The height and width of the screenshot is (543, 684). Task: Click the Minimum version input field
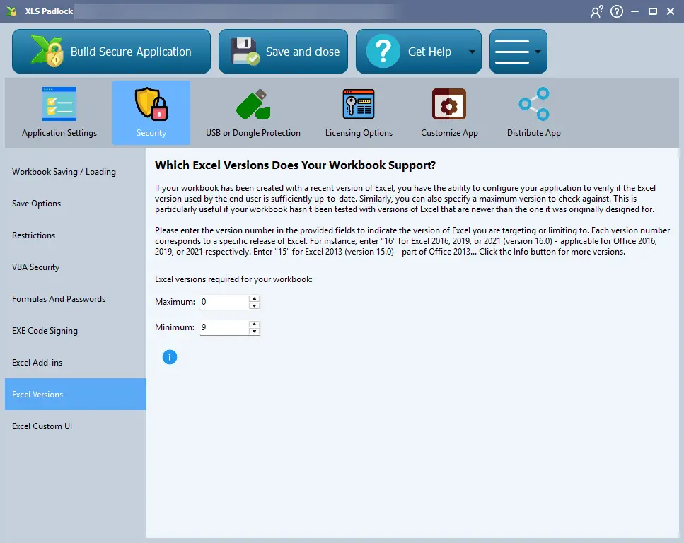[224, 327]
